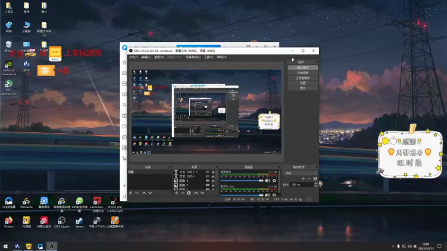
Task: Click the duration spinner arrows
Action: (x=316, y=185)
